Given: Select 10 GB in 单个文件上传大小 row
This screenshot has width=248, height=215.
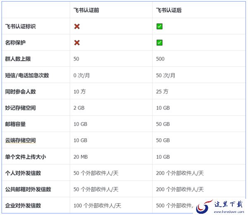Looking at the screenshot, I should [x=163, y=157].
